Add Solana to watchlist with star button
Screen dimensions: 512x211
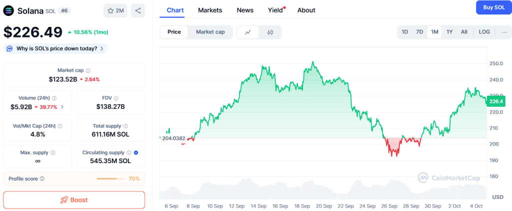point(115,10)
